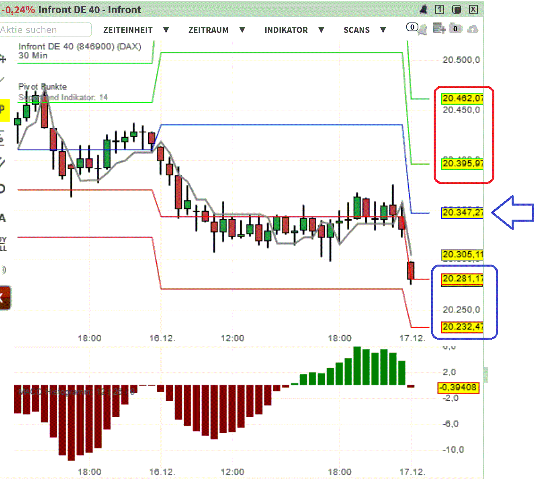549x479 pixels.
Task: Click the 20.281,17 current price label
Action: [x=462, y=279]
